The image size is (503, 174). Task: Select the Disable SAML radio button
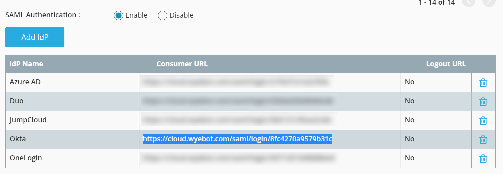pyautogui.click(x=162, y=16)
